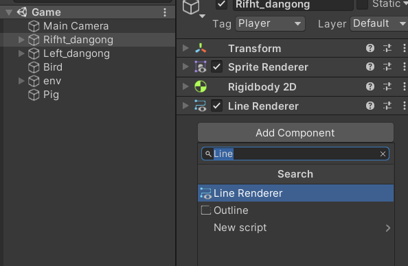Expand the Left_dangong hierarchy item
This screenshot has height=266, width=408.
click(x=21, y=53)
